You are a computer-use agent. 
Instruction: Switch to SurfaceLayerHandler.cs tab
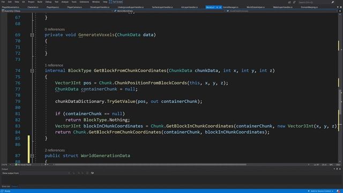click(162, 7)
